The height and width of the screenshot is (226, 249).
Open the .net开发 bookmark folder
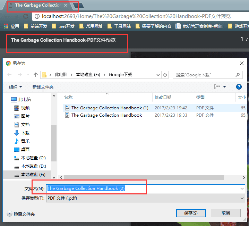click(x=63, y=26)
